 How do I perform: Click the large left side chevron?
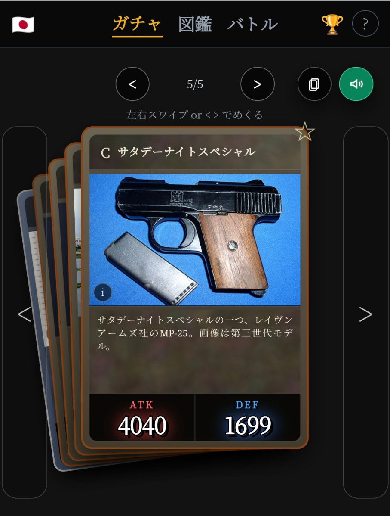tap(25, 314)
